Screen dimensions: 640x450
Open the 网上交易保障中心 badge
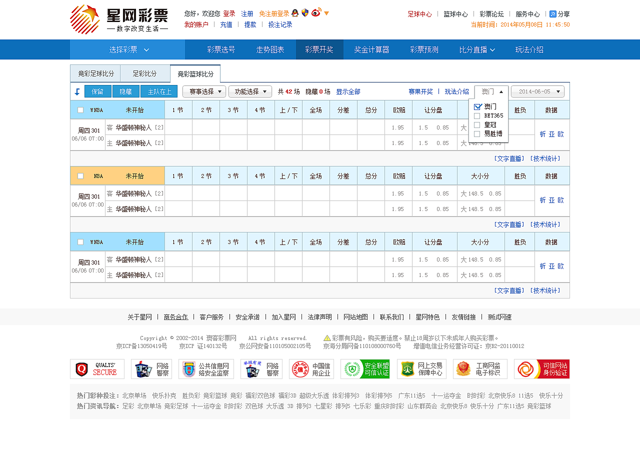(x=421, y=369)
